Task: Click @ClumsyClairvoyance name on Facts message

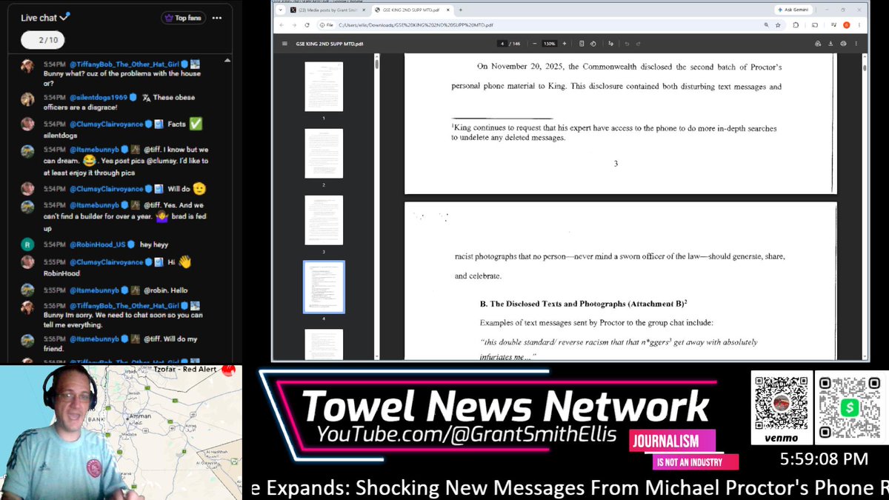Action: (106, 124)
